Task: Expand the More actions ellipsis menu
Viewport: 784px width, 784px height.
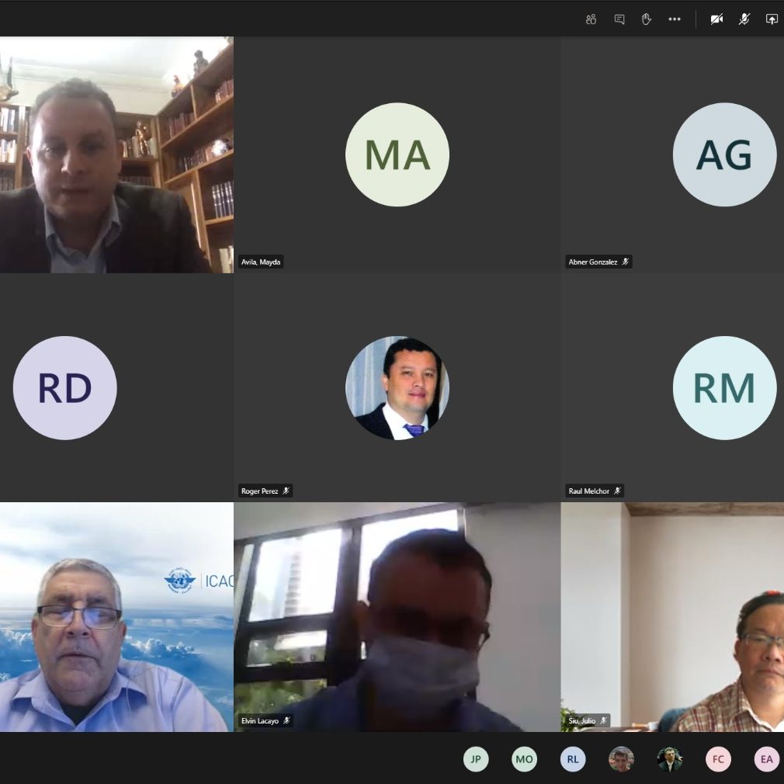Action: (x=674, y=19)
